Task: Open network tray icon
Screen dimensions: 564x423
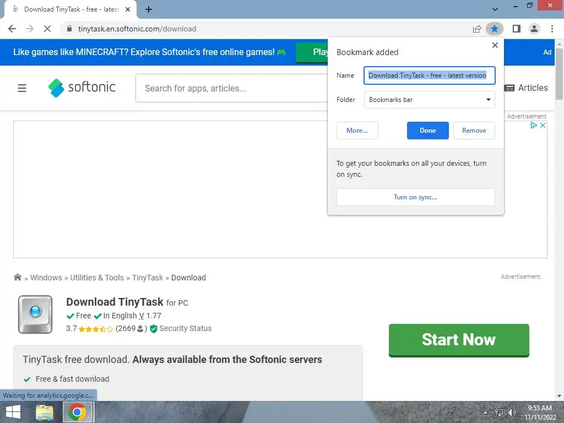Action: pyautogui.click(x=499, y=412)
